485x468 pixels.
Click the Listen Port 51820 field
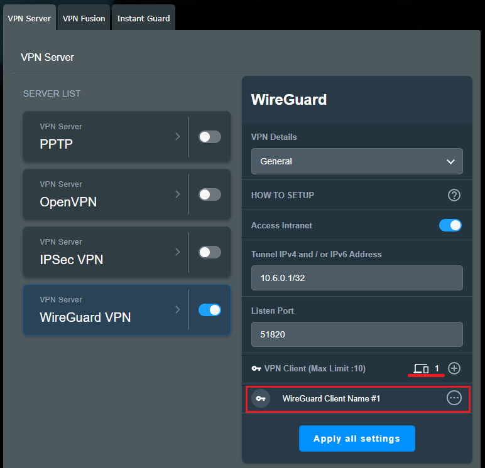pyautogui.click(x=357, y=334)
